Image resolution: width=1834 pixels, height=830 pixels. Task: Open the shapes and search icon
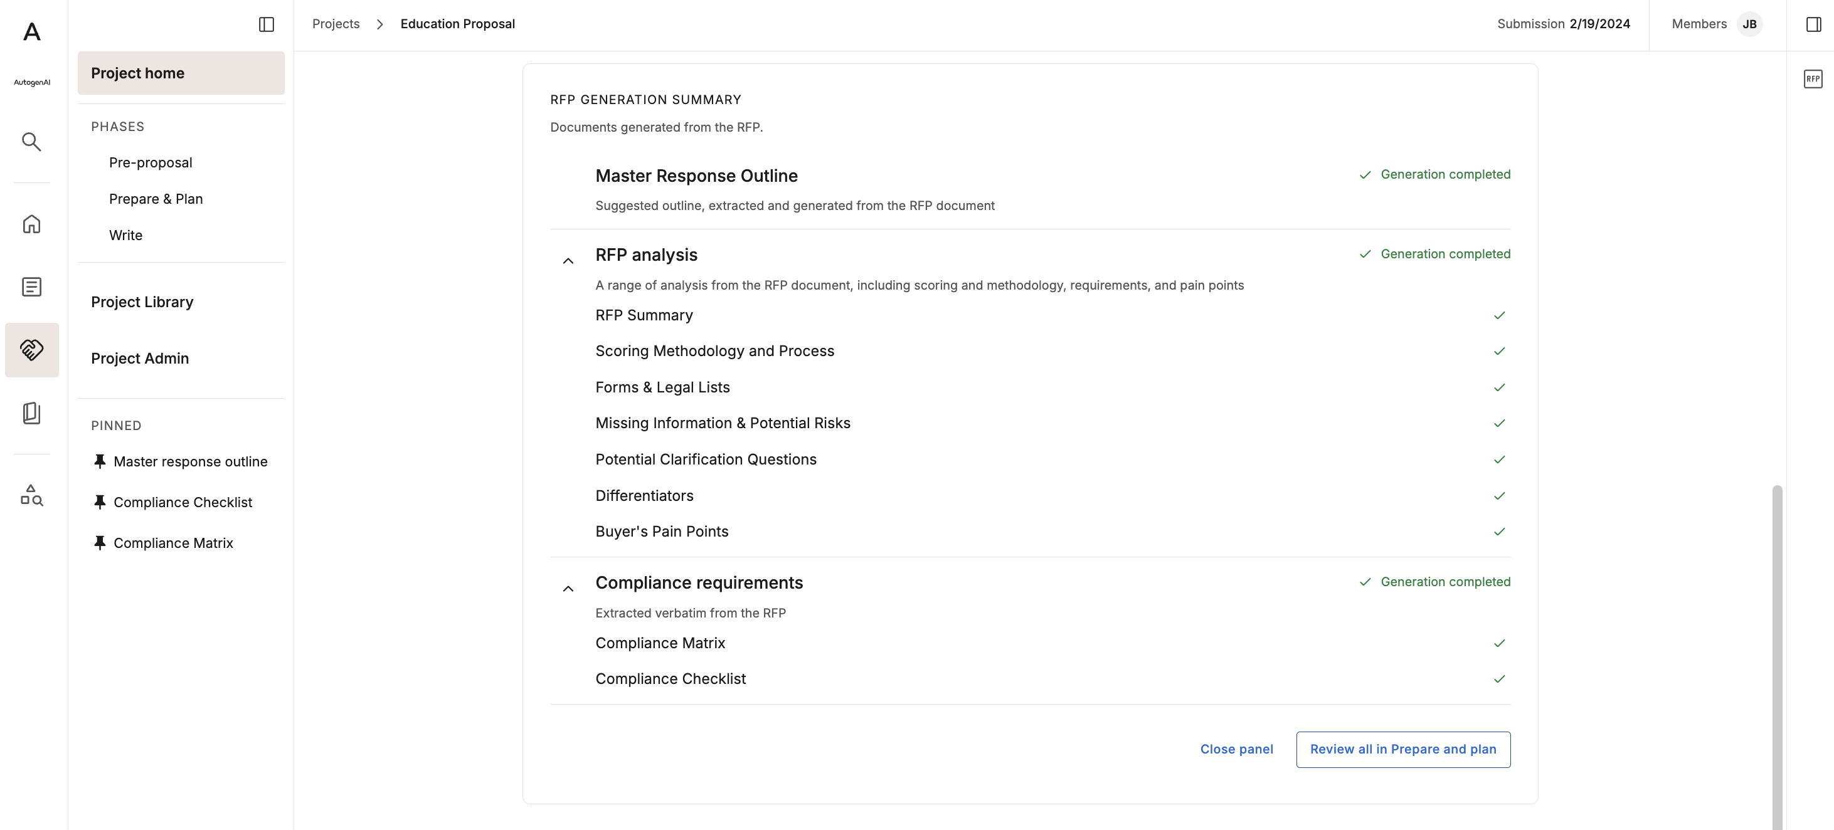31,495
